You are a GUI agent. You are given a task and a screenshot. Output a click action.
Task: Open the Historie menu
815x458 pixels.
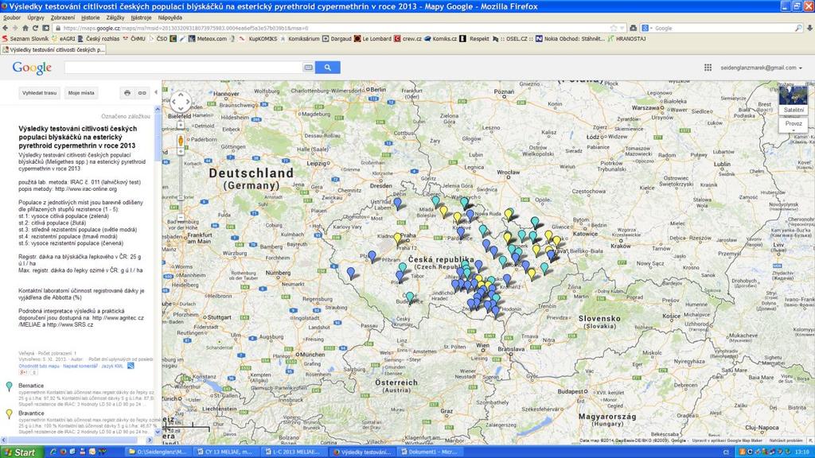(x=91, y=17)
